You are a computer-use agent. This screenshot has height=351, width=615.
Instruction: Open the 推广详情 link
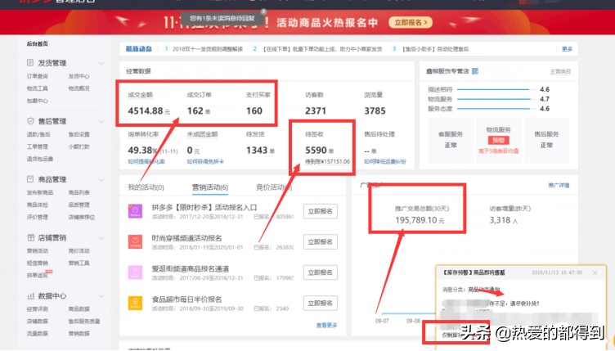[x=559, y=185]
